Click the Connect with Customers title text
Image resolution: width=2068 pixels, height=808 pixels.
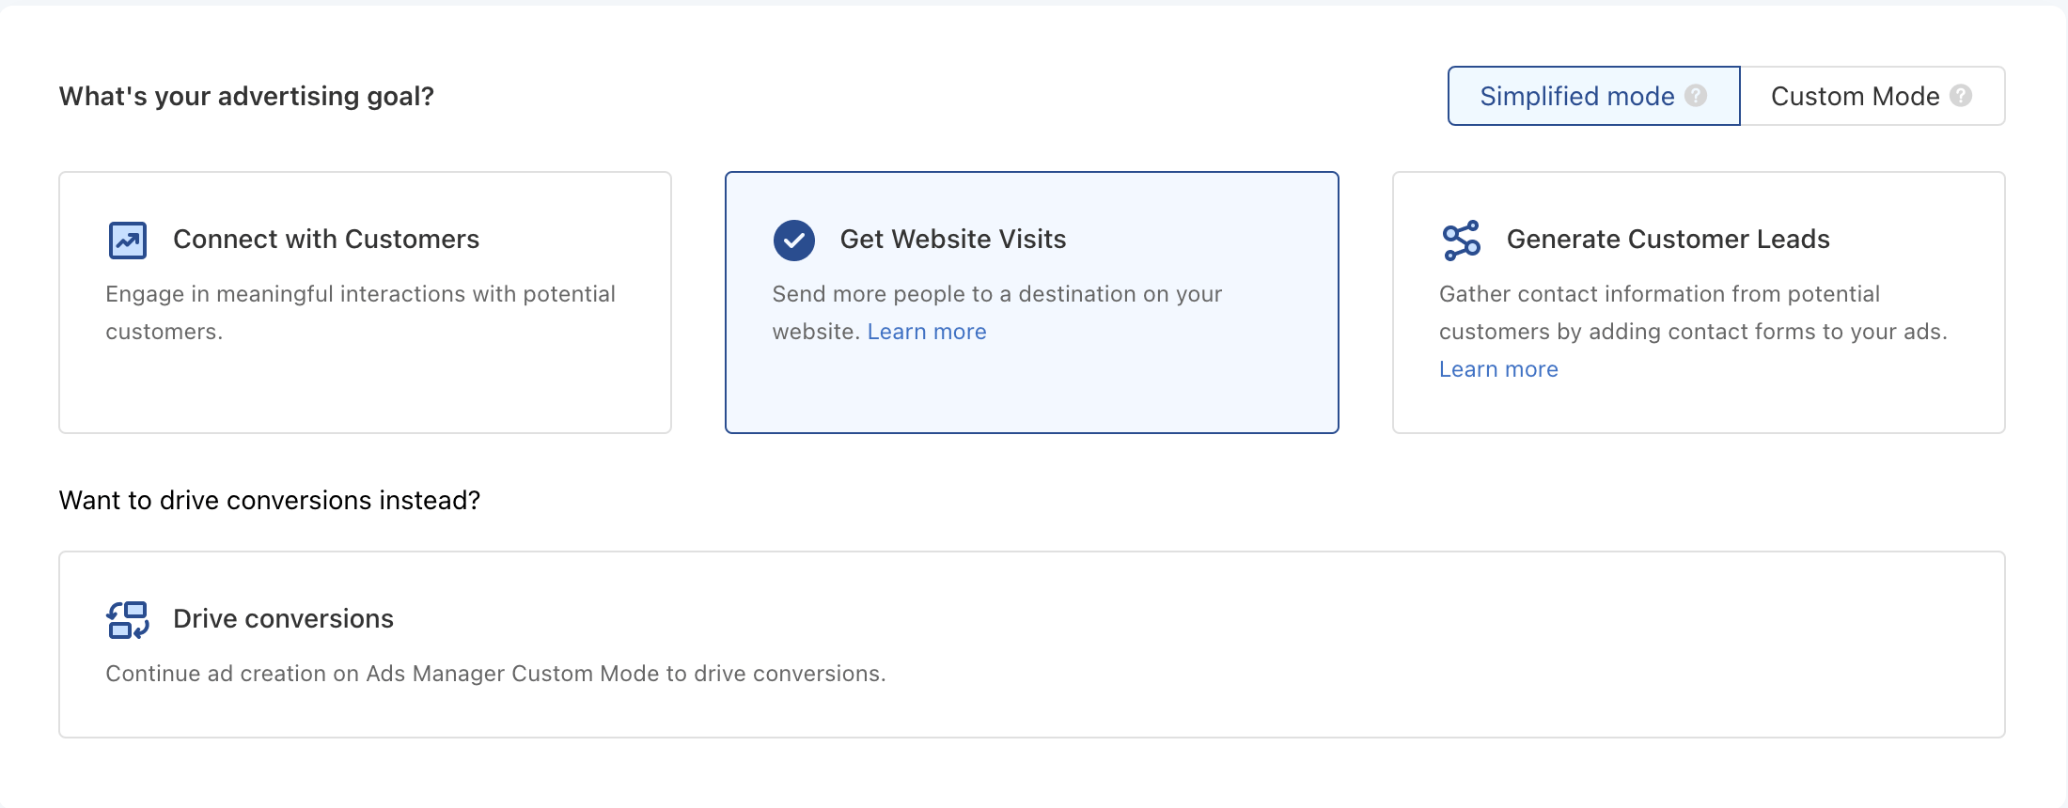click(326, 240)
